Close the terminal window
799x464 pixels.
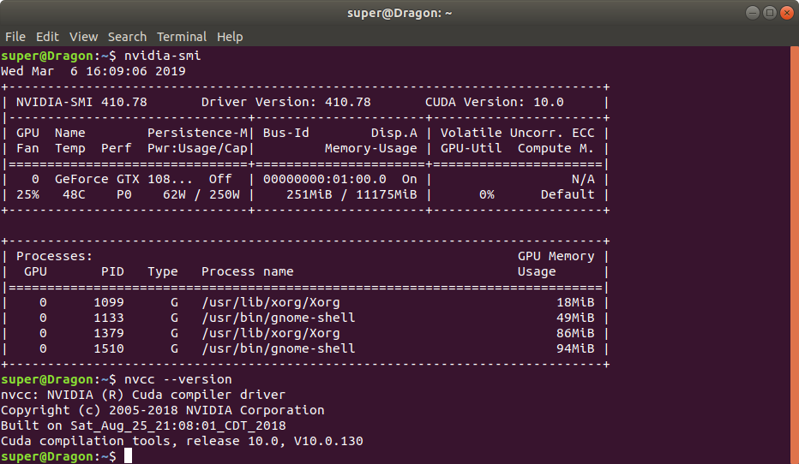click(x=787, y=13)
